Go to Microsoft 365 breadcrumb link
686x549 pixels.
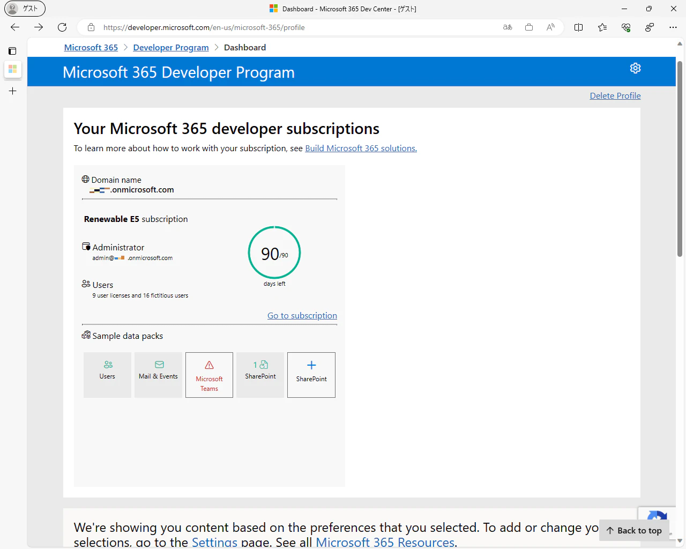point(91,48)
